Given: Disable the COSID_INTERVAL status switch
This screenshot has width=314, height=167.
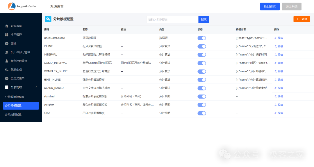Looking at the screenshot, I should (x=202, y=63).
